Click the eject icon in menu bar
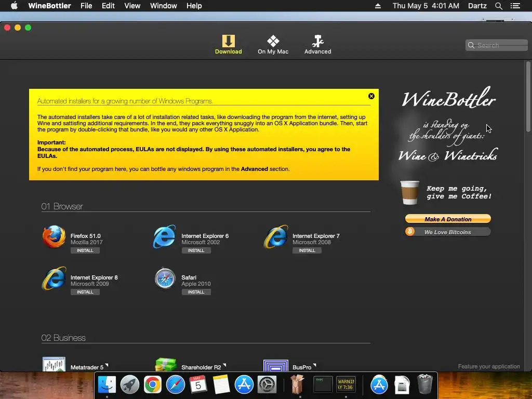 click(x=378, y=6)
